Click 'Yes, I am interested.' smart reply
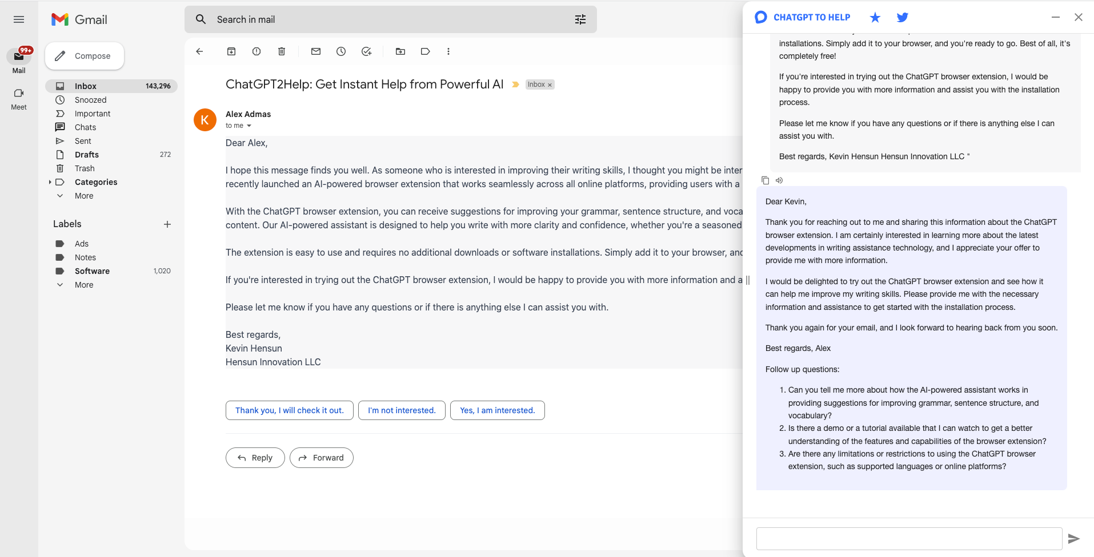The image size is (1094, 557). click(x=498, y=410)
